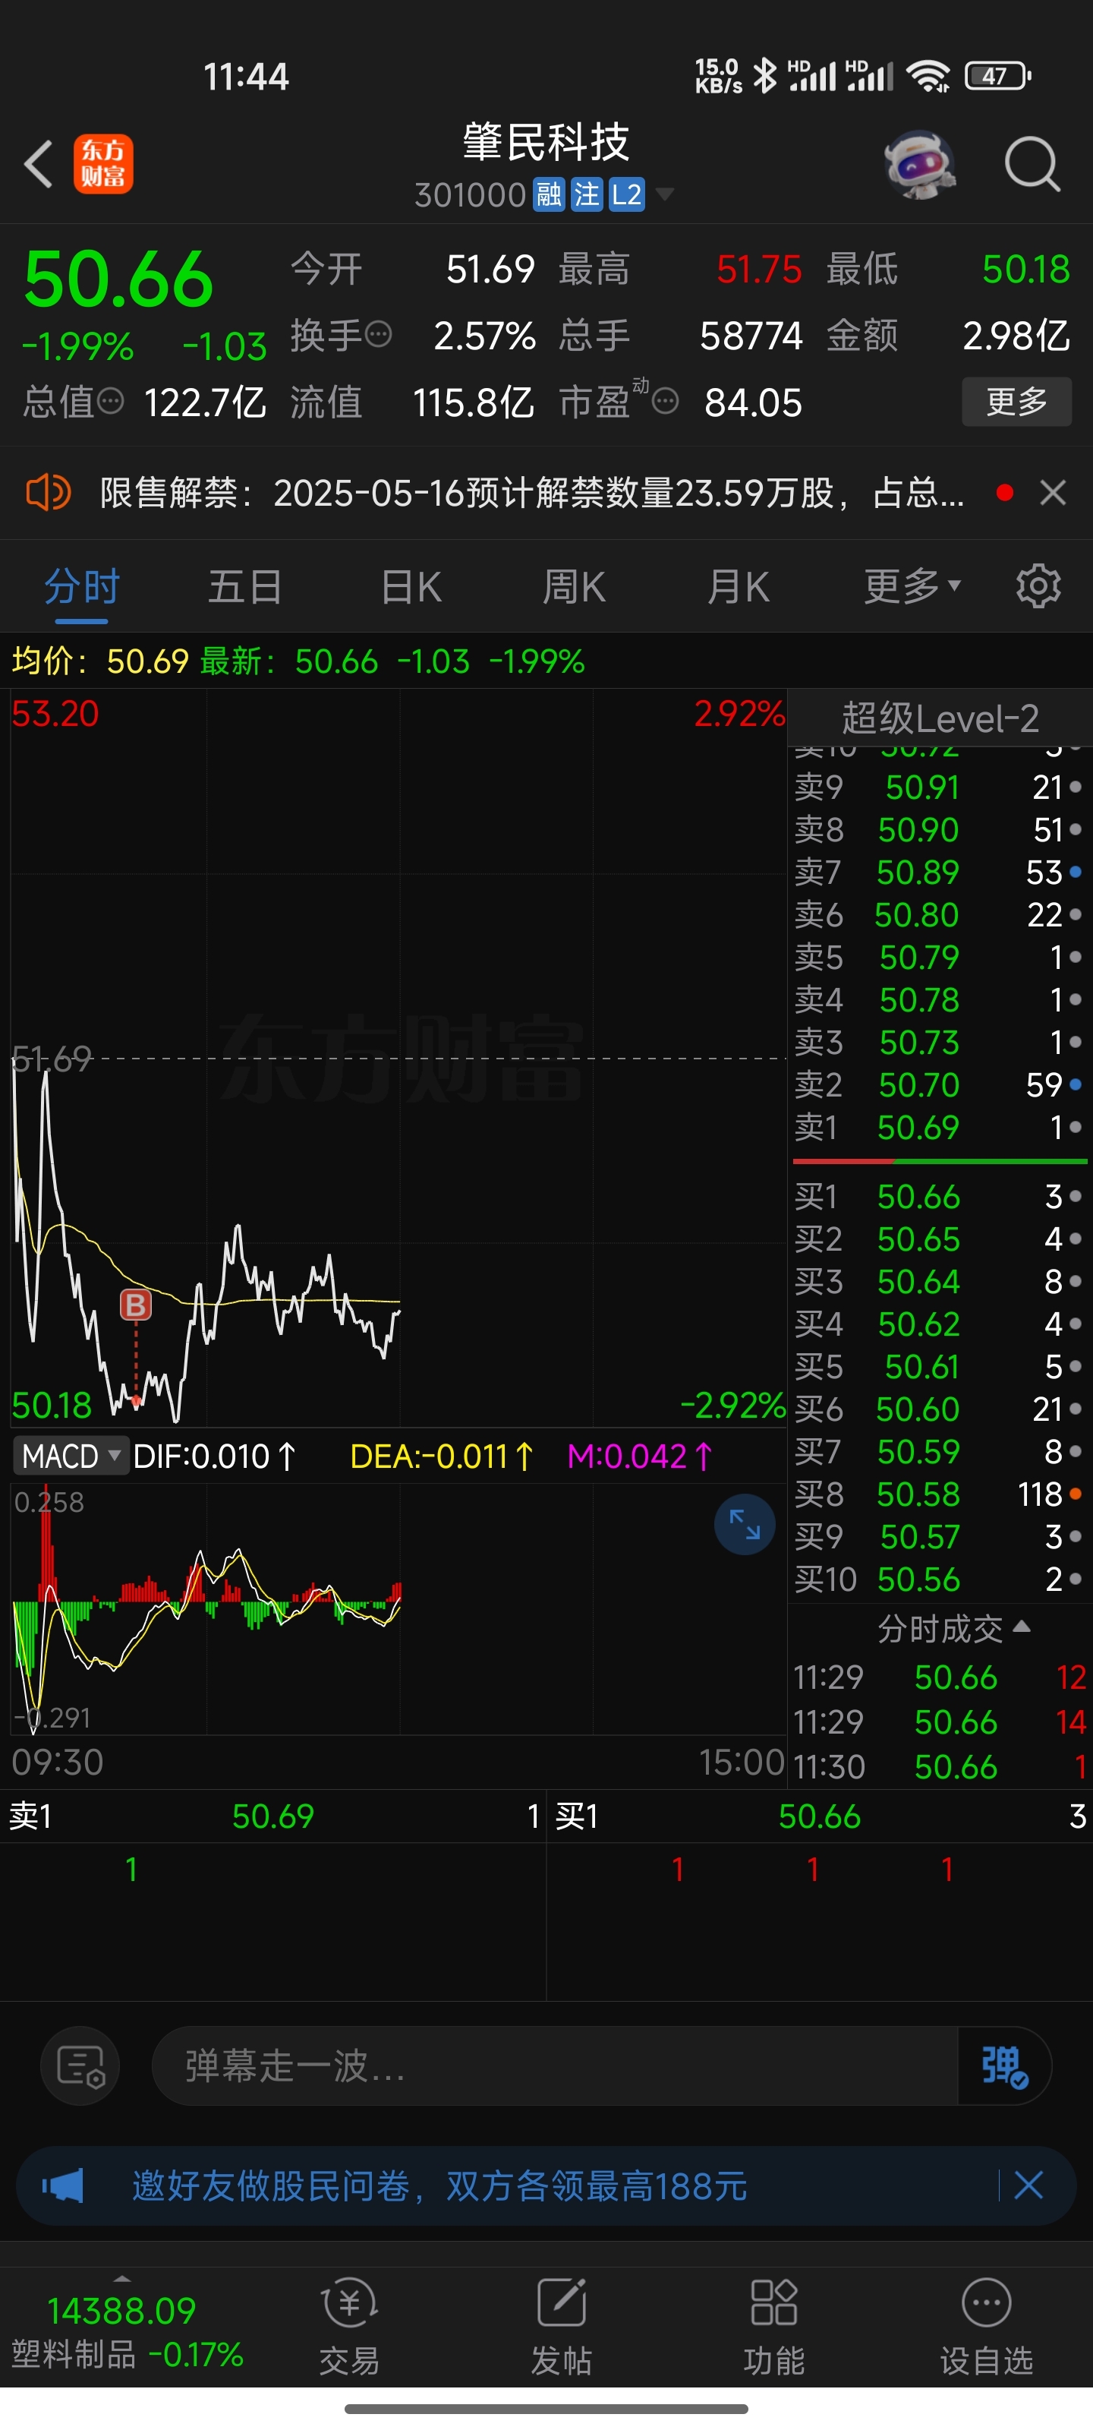Select 卖7 order row 50.89
This screenshot has width=1093, height=2430.
939,872
